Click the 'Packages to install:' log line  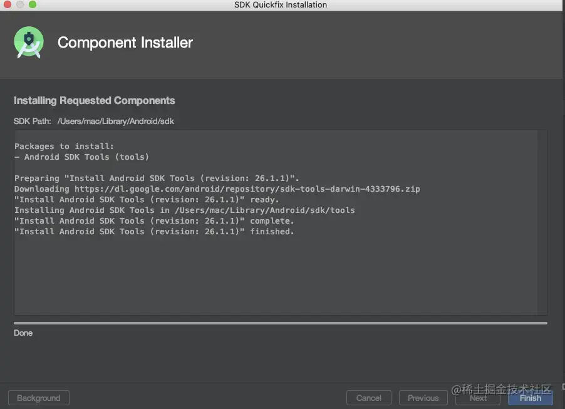(x=64, y=147)
